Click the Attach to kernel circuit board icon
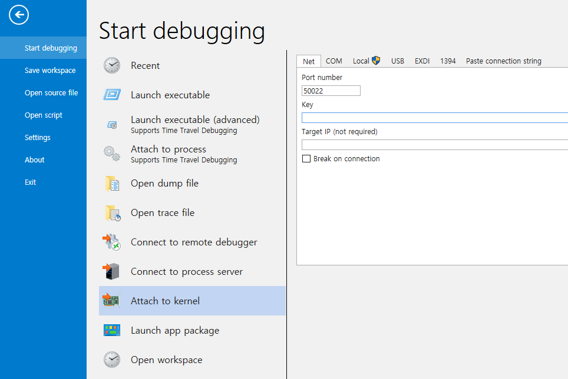The image size is (568, 379). [x=111, y=300]
